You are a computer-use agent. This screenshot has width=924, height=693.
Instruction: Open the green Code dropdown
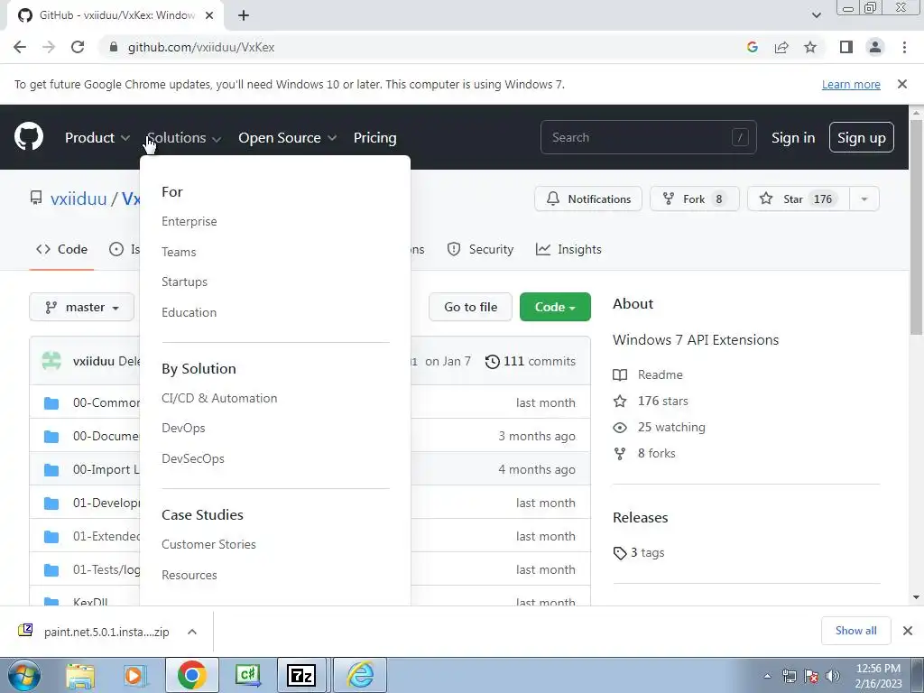[555, 307]
